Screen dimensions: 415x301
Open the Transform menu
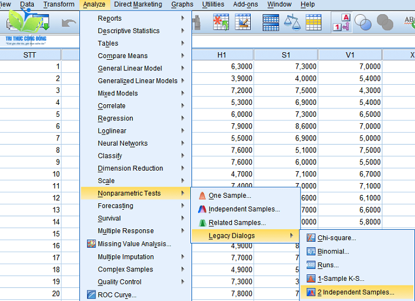coord(59,5)
